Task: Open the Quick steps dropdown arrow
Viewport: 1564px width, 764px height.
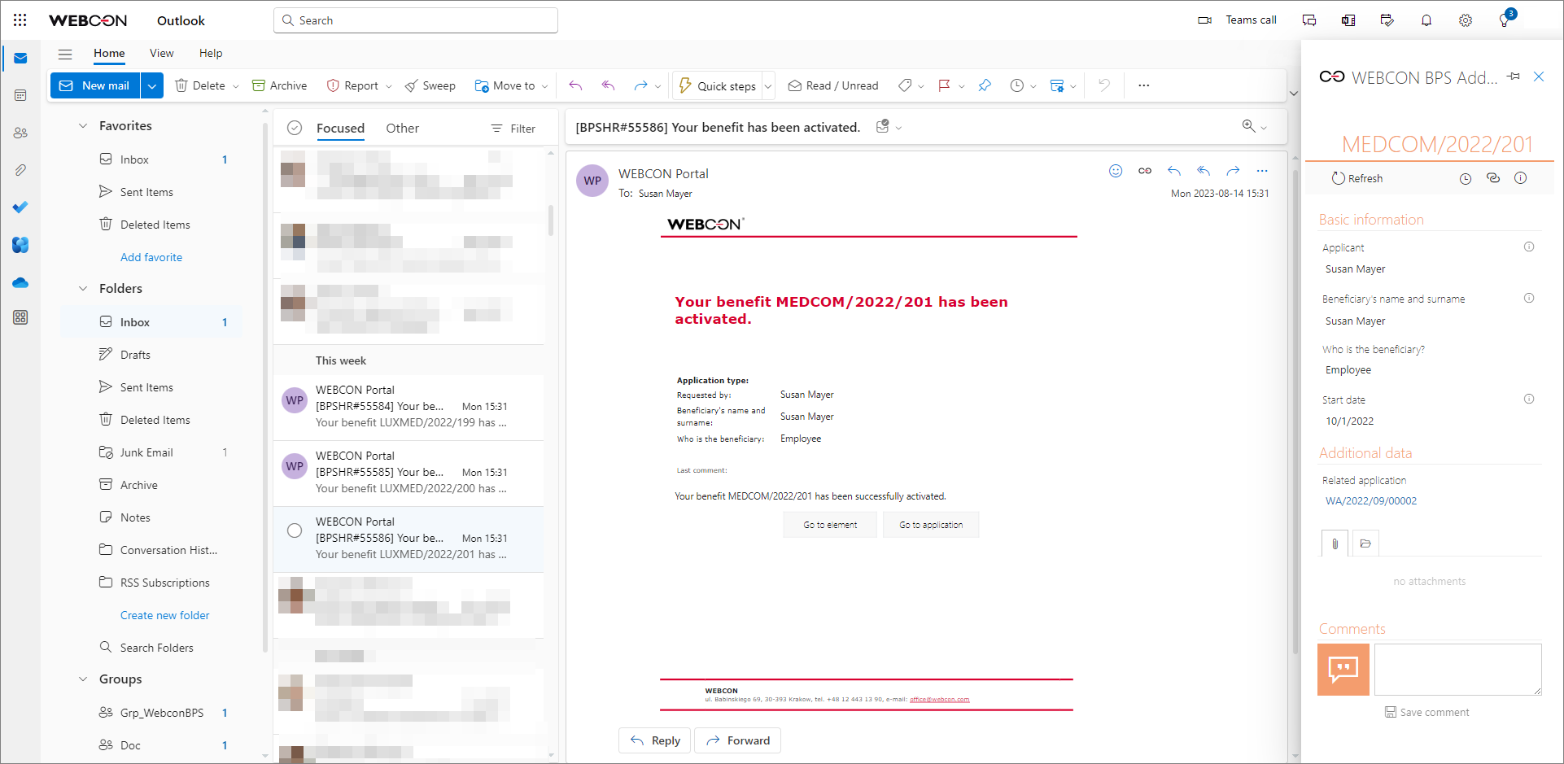Action: point(768,86)
